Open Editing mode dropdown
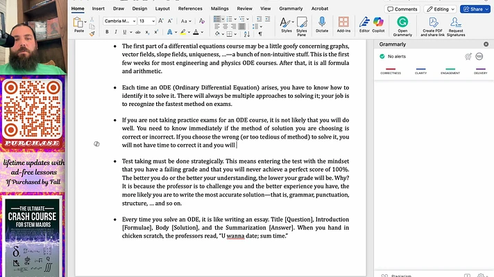The image size is (494, 277). pos(441,9)
